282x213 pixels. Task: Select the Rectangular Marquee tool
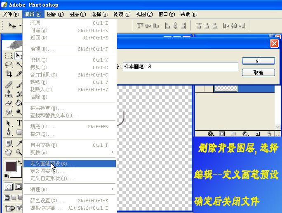coord(9,56)
